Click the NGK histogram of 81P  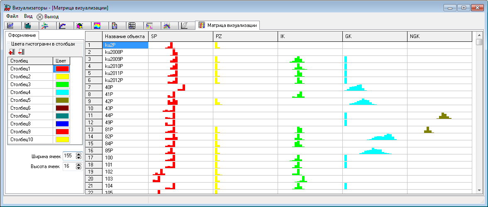[429, 130]
